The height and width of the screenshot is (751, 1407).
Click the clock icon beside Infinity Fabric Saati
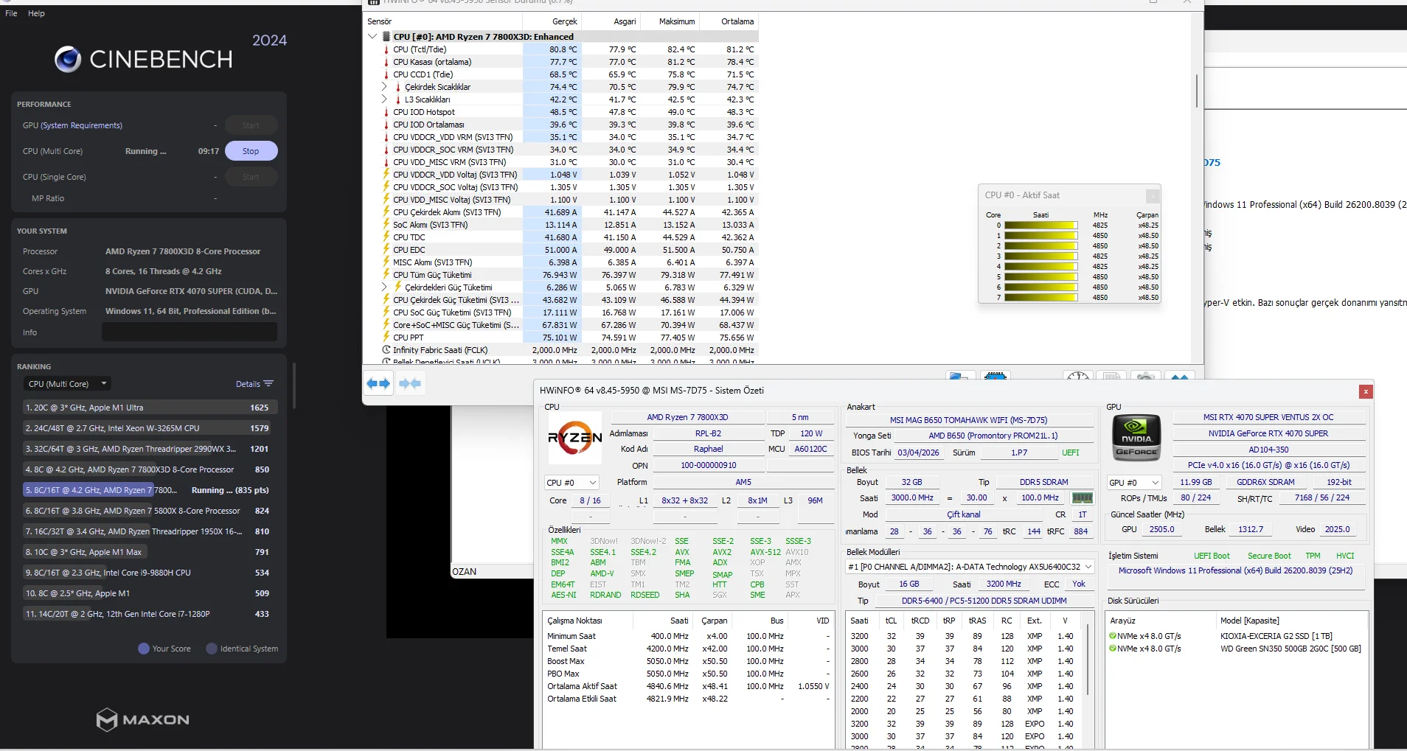[386, 350]
